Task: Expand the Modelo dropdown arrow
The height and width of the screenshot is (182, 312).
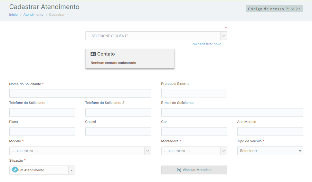Action: pos(147,151)
